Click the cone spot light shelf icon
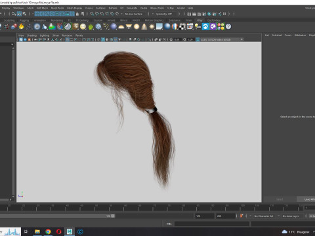Screen dimensions: 315x236 tap(144, 27)
